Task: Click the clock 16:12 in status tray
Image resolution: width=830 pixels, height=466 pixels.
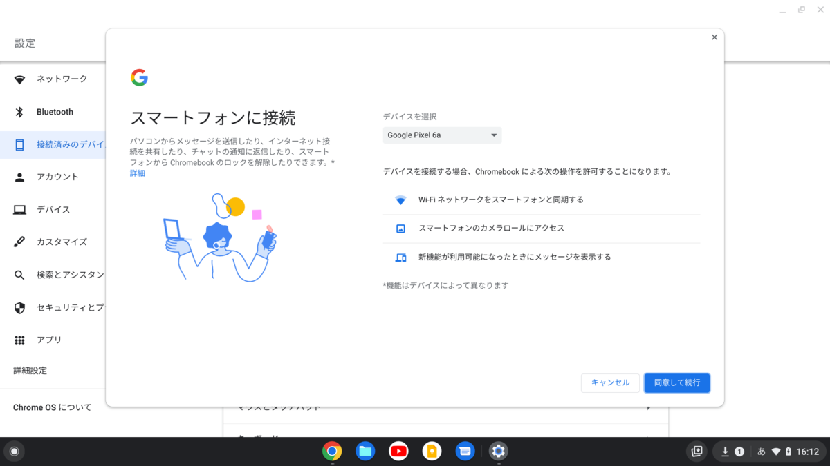Action: 807,452
